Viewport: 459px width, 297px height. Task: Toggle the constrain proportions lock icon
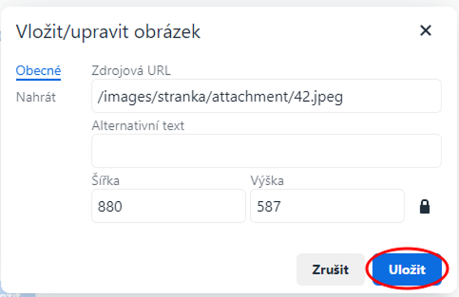point(425,206)
